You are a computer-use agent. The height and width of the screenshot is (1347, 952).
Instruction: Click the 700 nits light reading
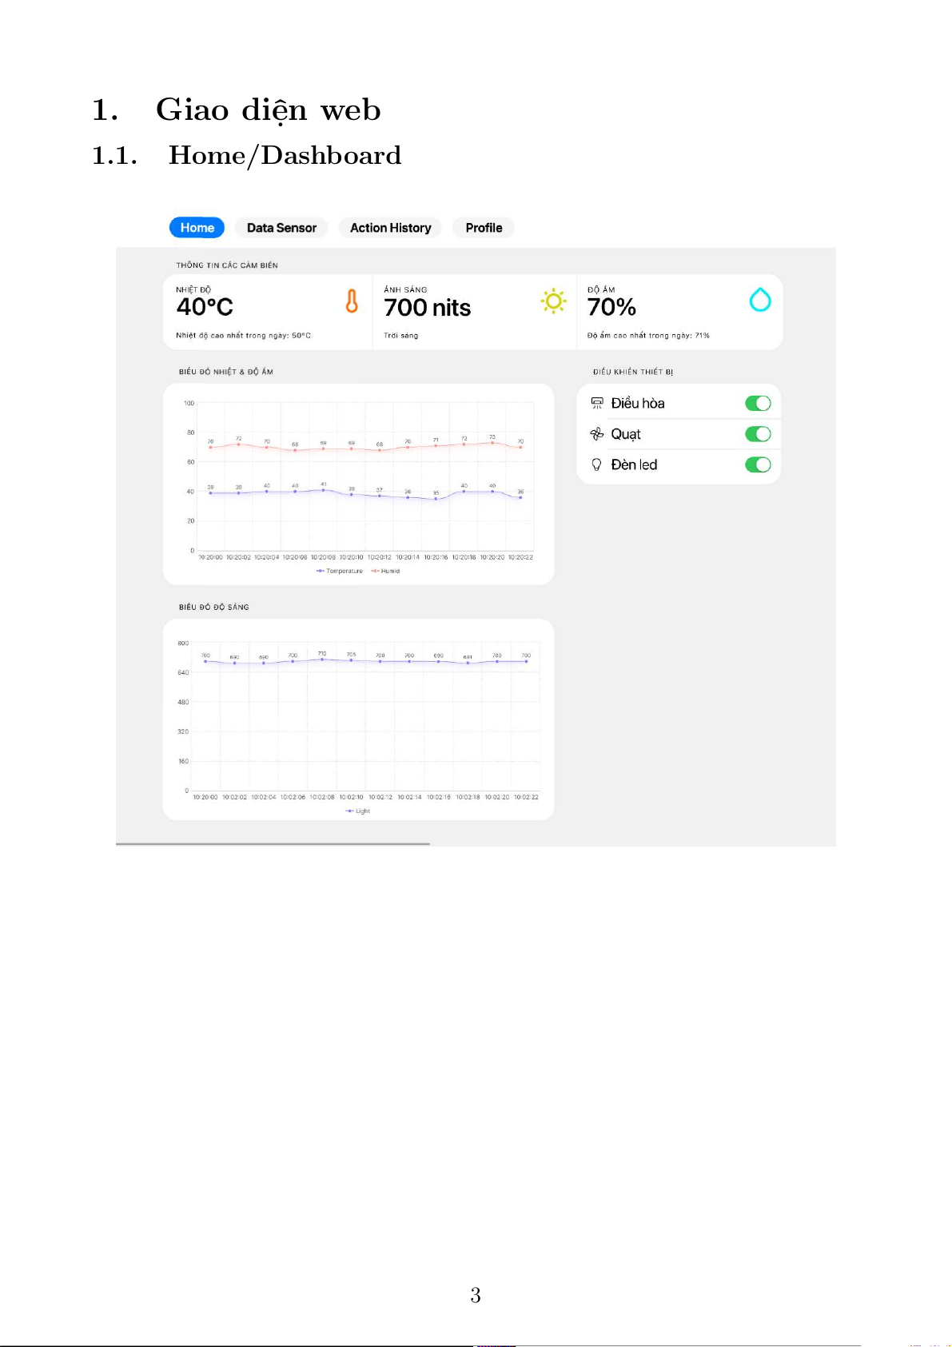click(x=427, y=308)
